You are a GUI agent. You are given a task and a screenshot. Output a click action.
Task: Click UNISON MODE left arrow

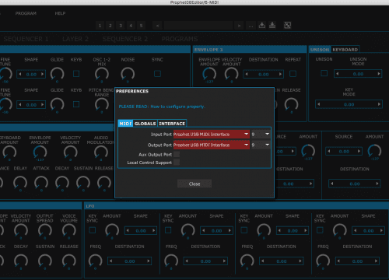337,74
